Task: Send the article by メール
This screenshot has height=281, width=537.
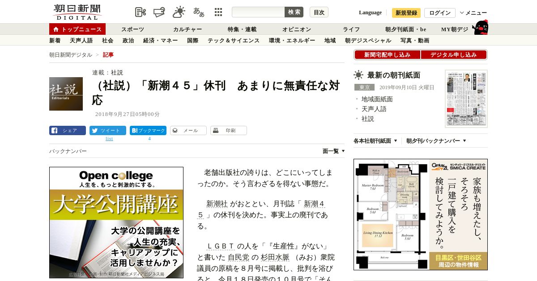Action: 188,131
